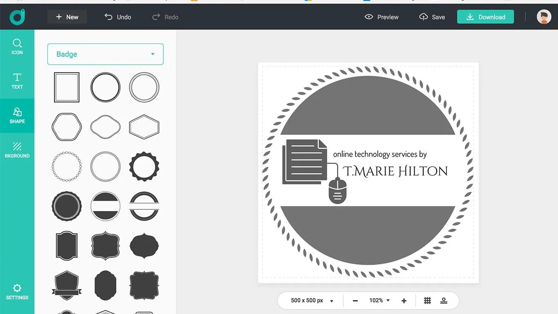
Task: Download the logo
Action: pyautogui.click(x=485, y=17)
